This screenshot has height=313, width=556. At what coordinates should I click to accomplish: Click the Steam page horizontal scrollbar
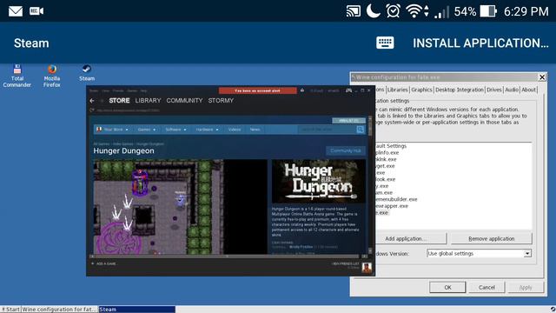tap(228, 256)
